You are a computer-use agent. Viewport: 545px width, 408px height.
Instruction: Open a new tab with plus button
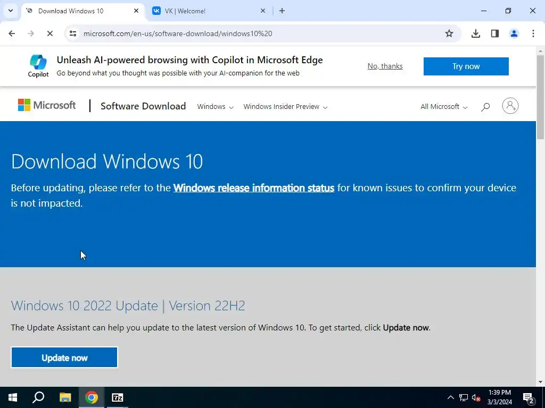coord(282,11)
